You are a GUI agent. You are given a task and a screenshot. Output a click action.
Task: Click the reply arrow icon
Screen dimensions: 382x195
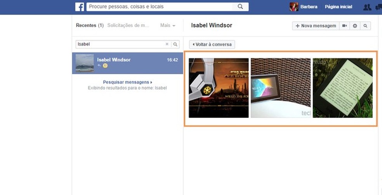pos(99,65)
